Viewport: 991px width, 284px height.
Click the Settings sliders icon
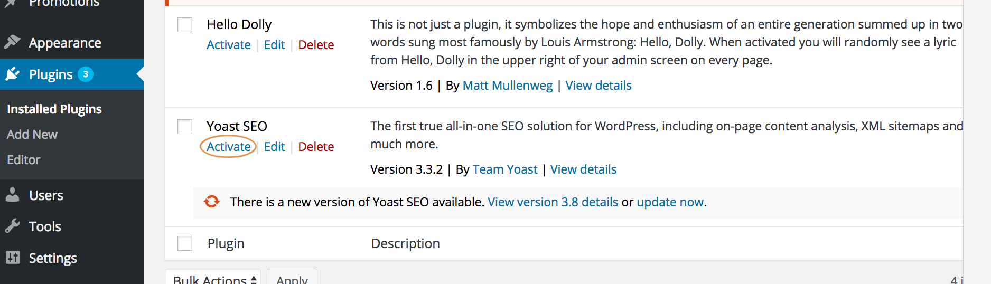(12, 258)
